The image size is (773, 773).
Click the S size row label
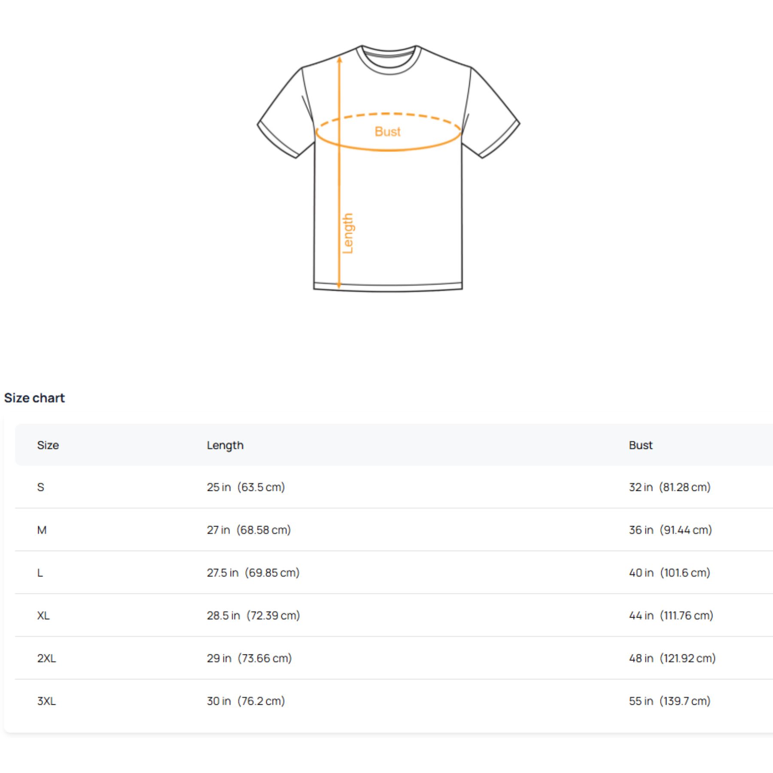(x=40, y=487)
